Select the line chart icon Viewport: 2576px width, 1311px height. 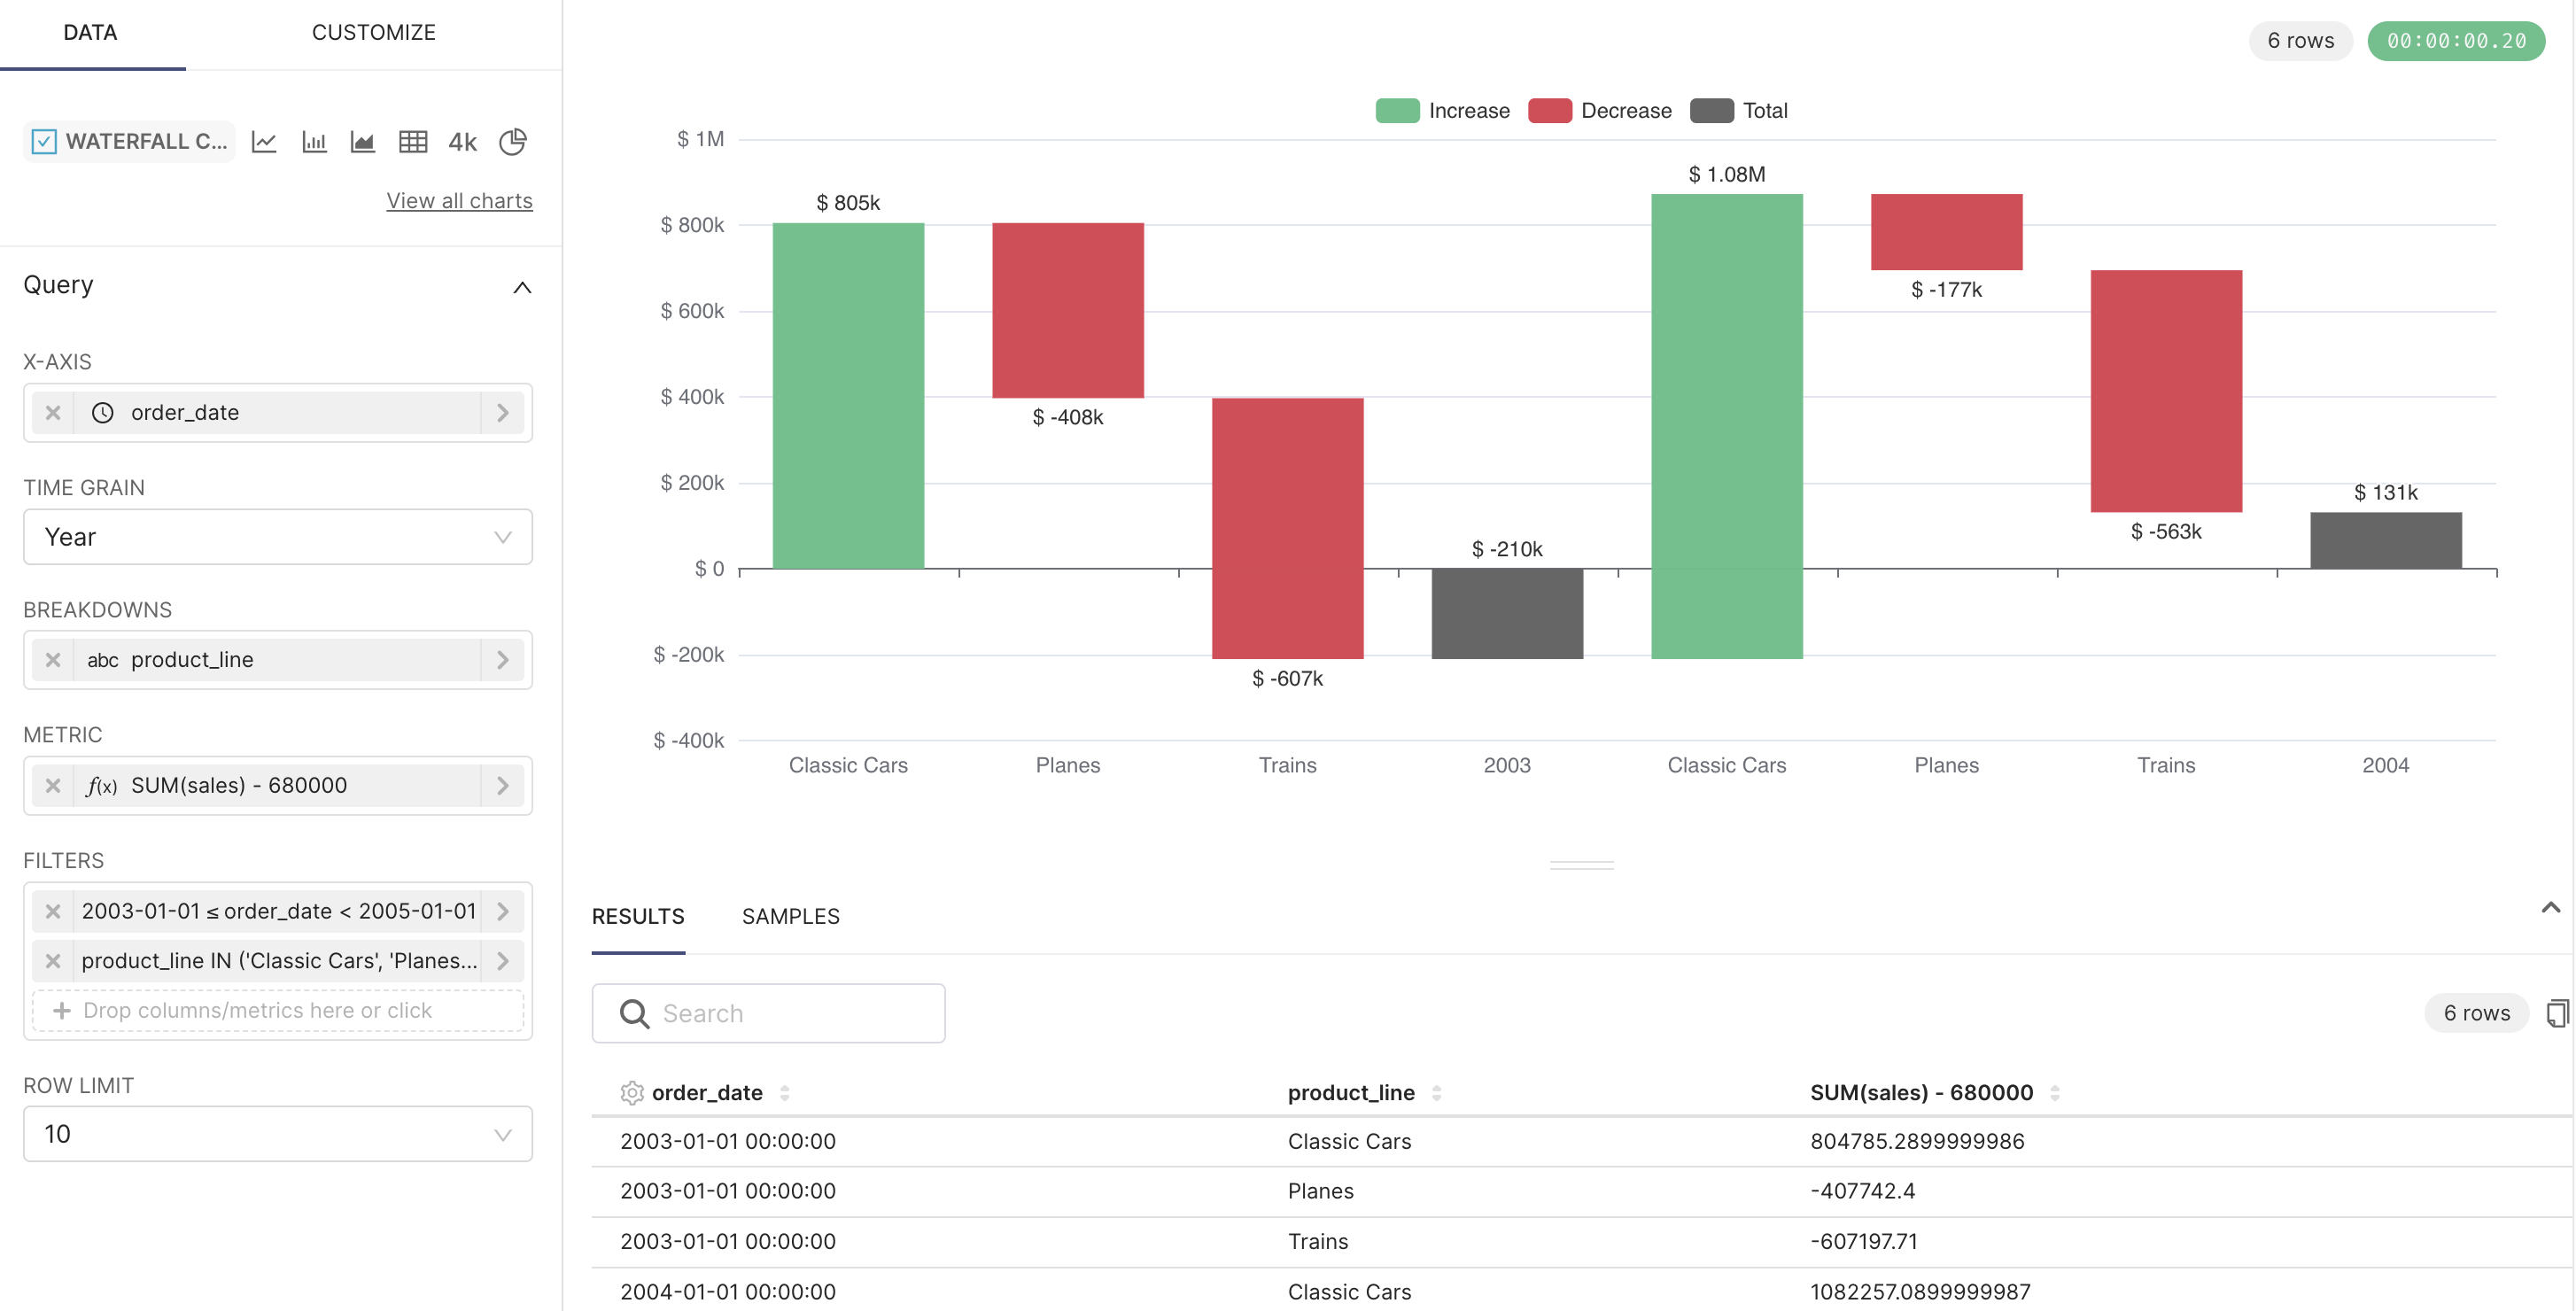[x=264, y=141]
